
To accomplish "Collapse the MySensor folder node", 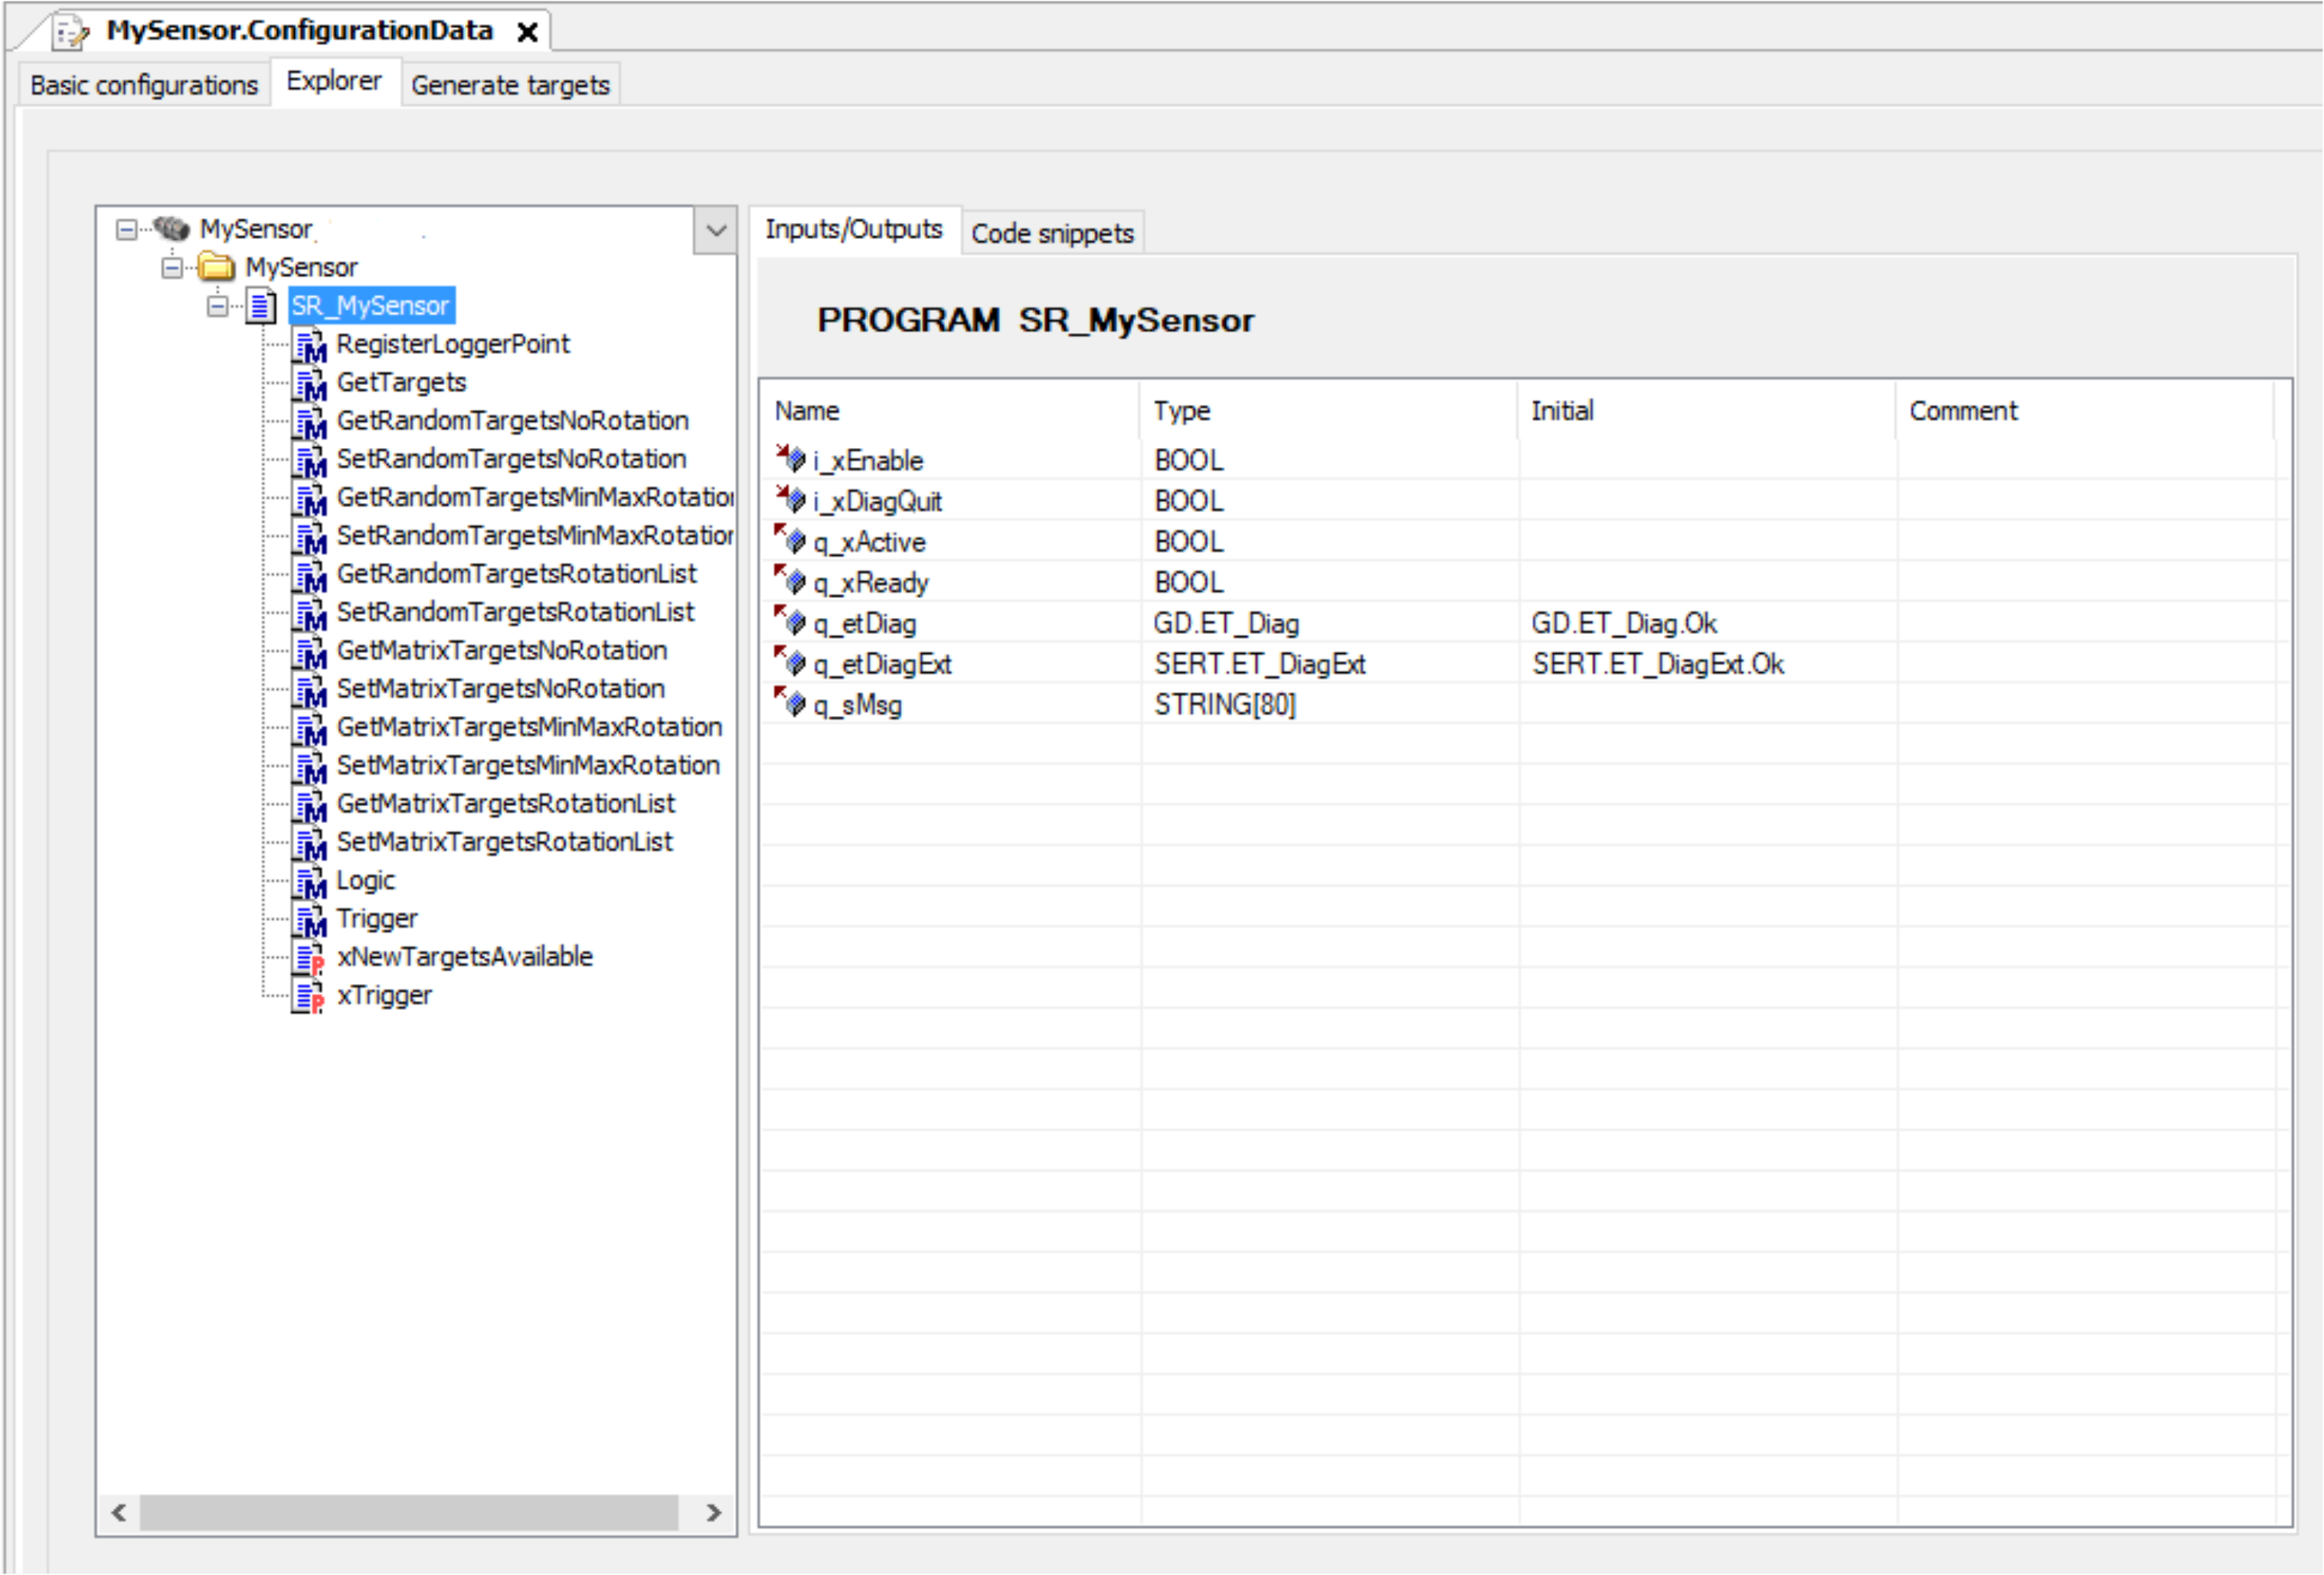I will click(172, 268).
